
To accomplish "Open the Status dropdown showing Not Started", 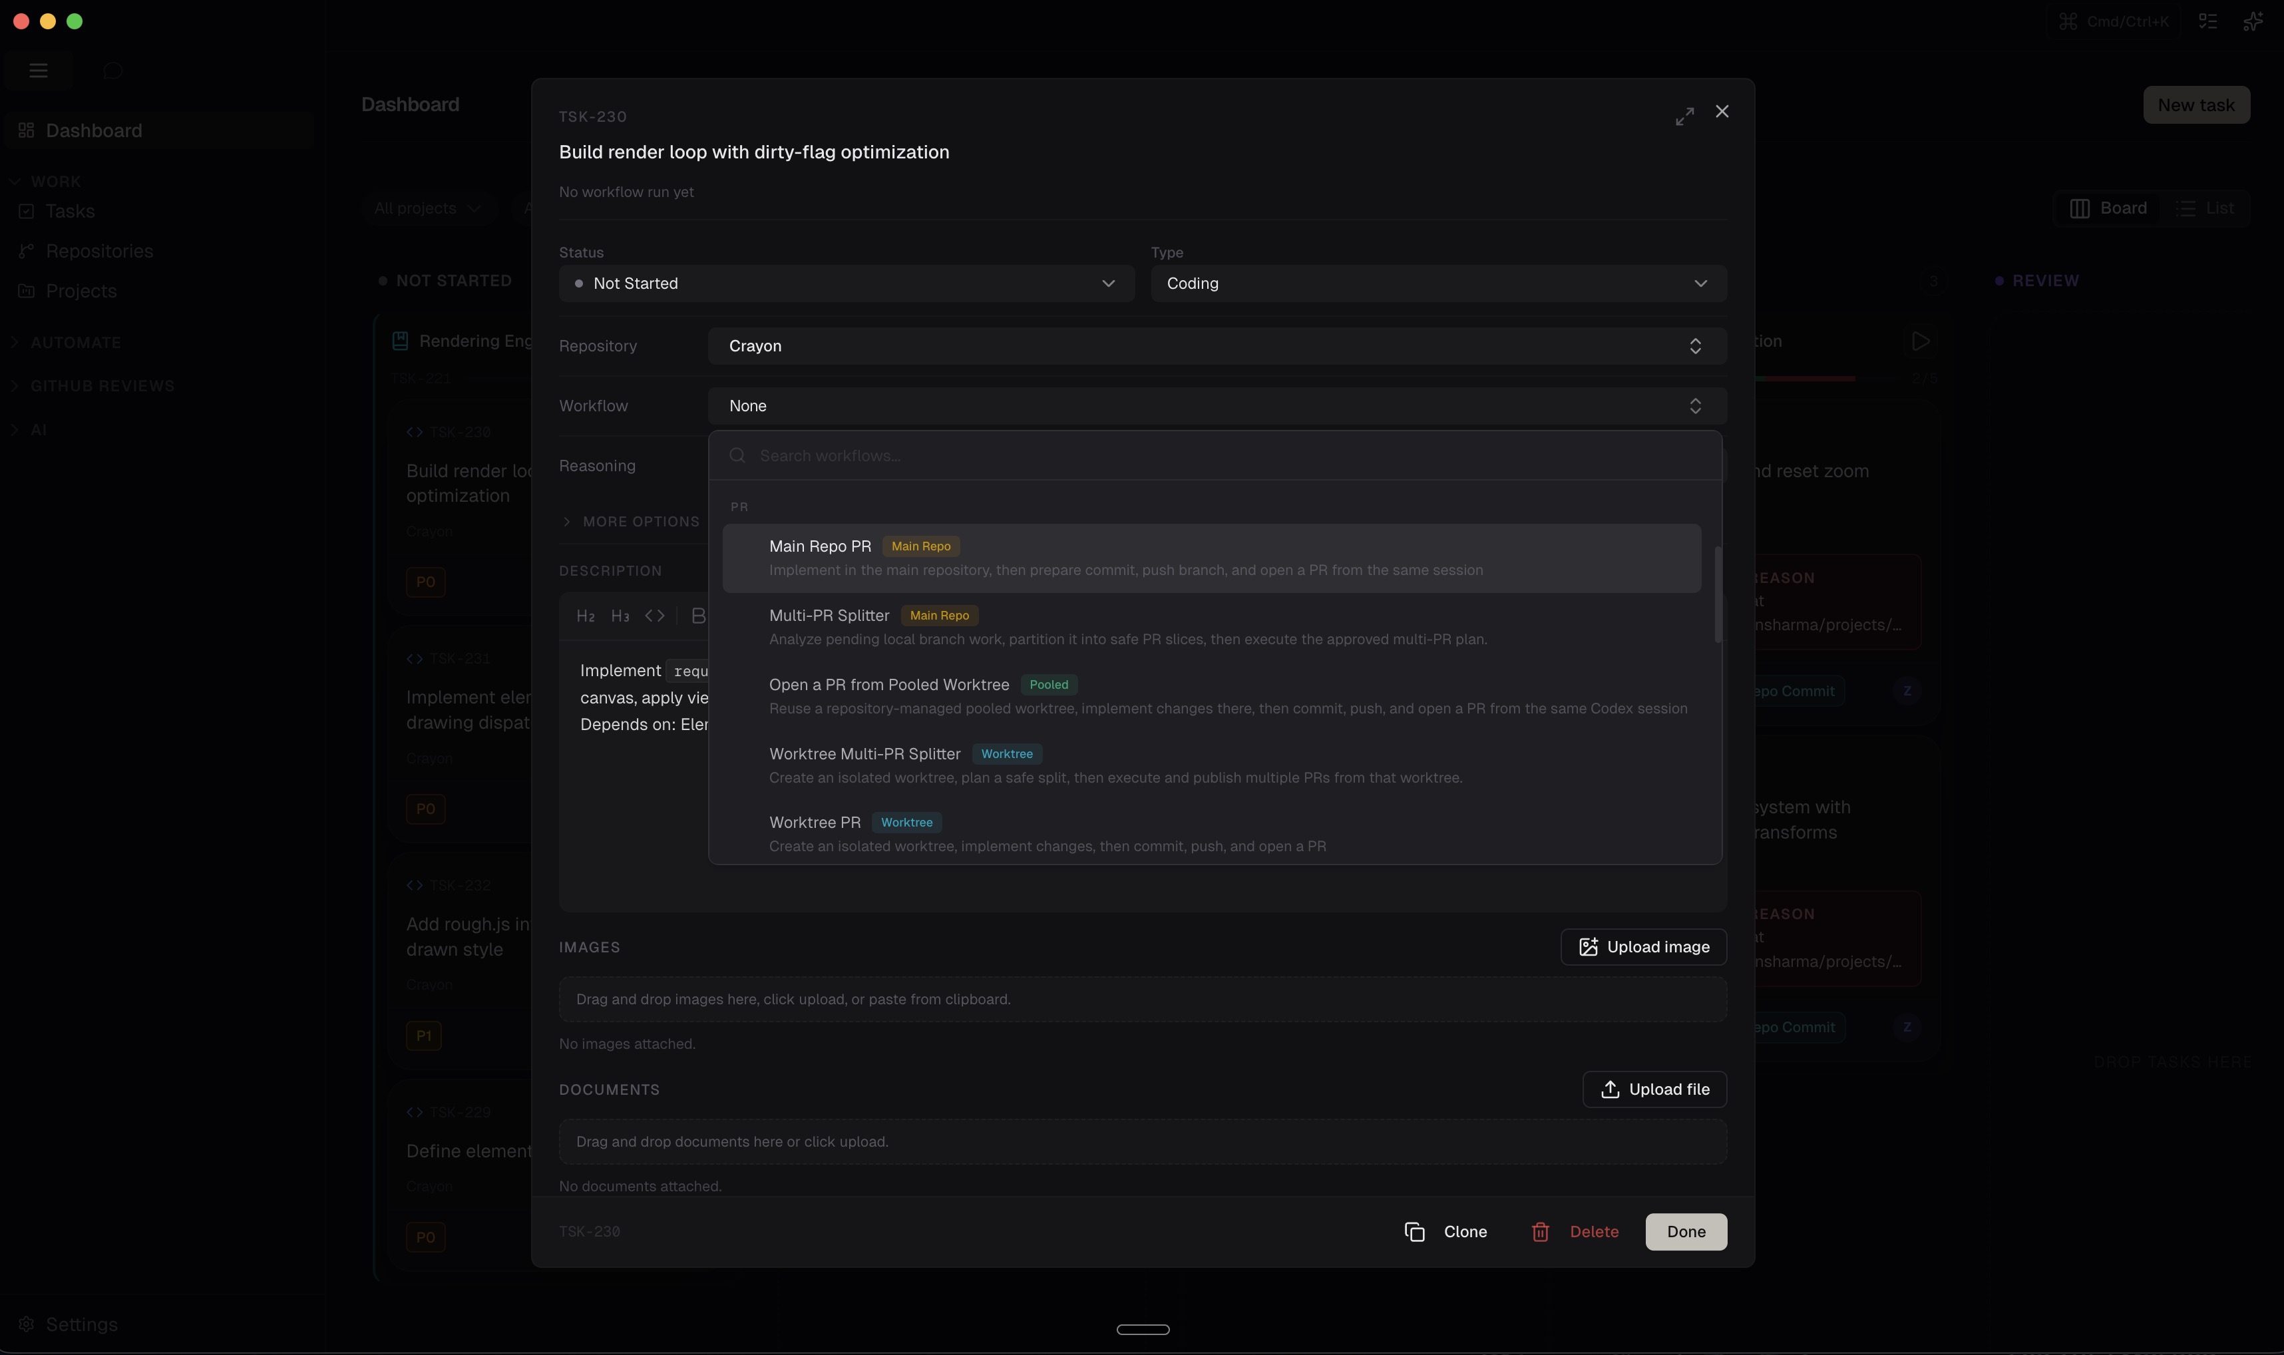I will coord(847,283).
